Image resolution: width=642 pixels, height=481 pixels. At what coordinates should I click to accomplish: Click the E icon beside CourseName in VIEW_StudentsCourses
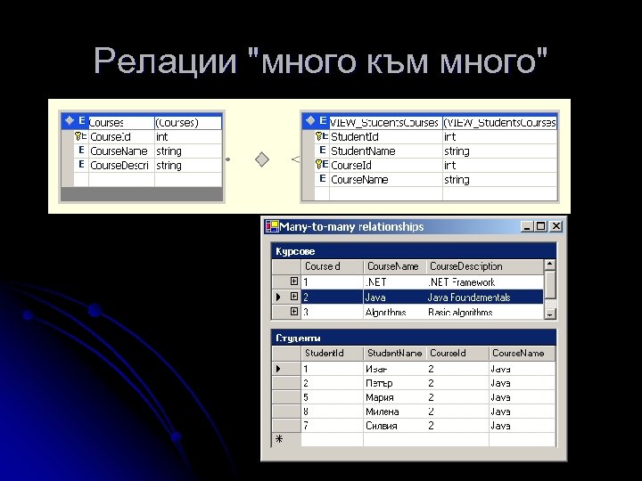(x=322, y=179)
